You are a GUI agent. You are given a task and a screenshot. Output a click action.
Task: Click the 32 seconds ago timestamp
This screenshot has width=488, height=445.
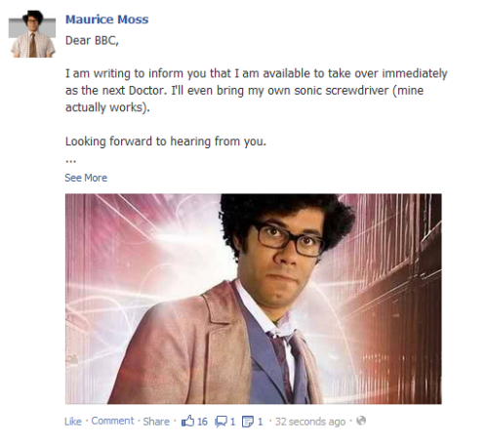pos(310,422)
